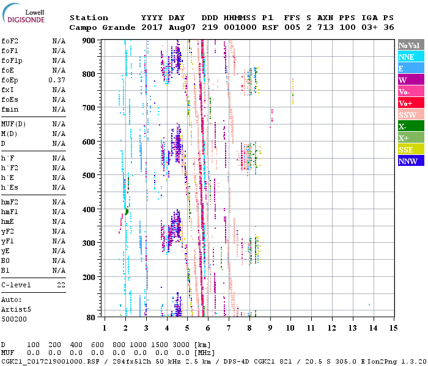Image resolution: width=428 pixels, height=366 pixels.
Task: Click the 900 km height axis label
Action: [x=89, y=40]
